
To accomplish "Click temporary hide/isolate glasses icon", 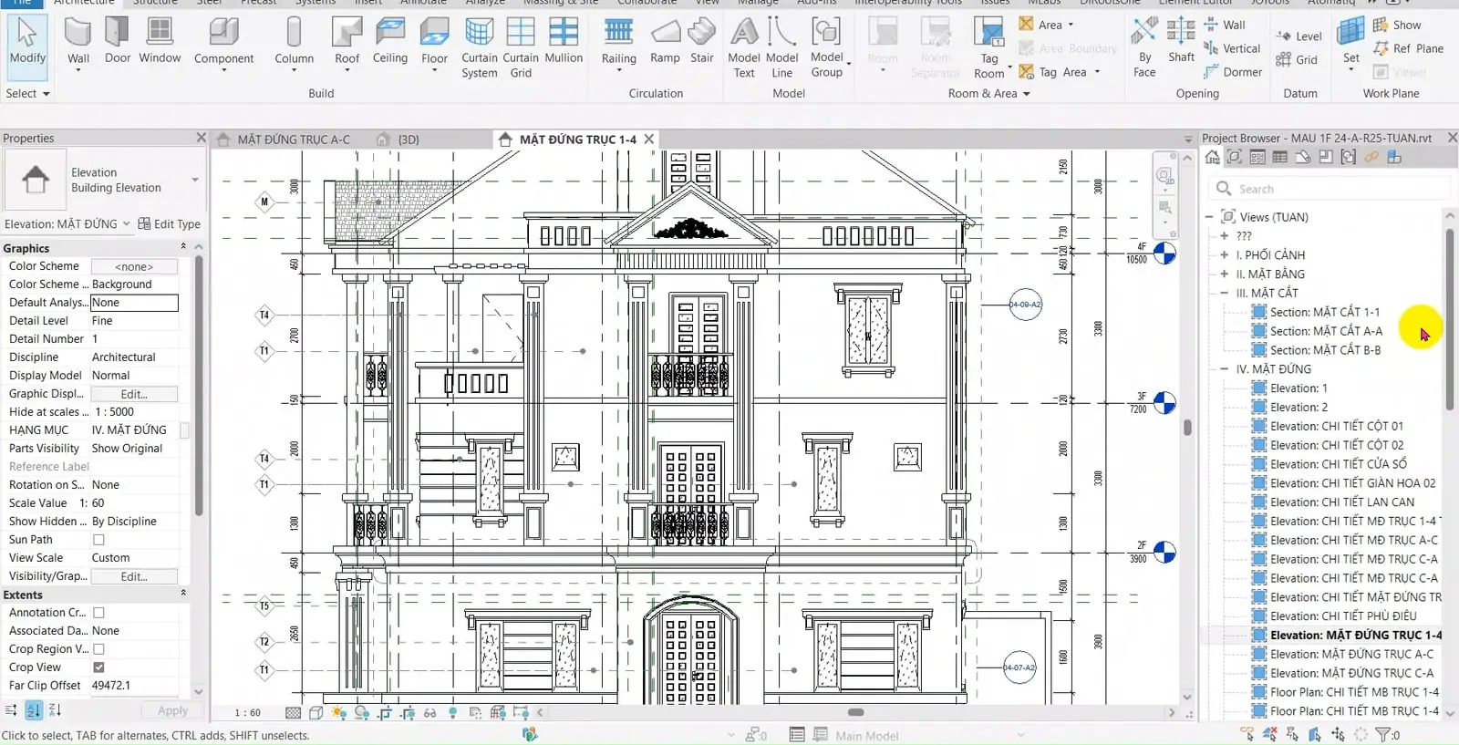I will coord(429,713).
